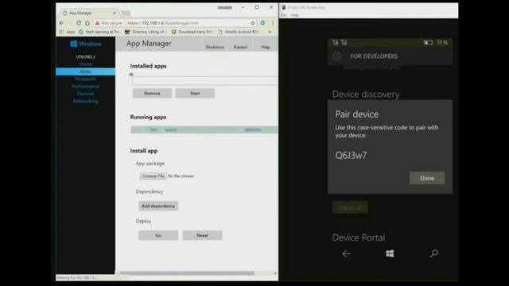Click the NAME column header
Screen dimensions: 509x286
tap(171, 129)
